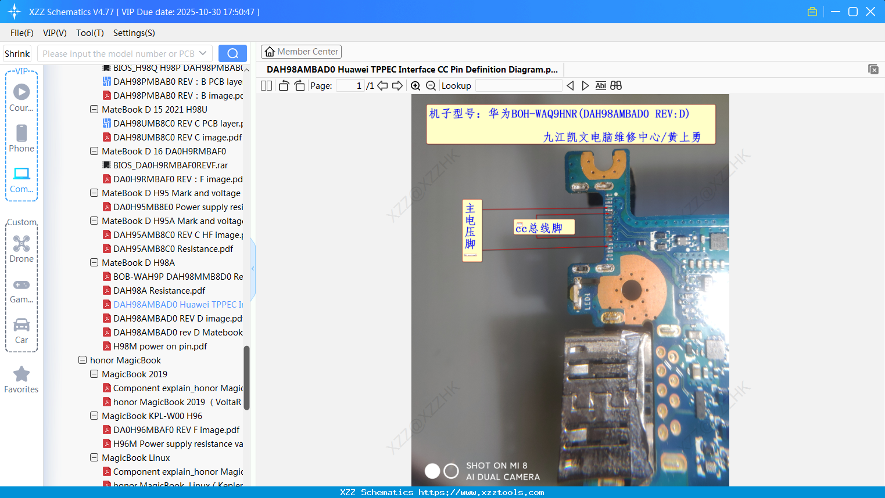
Task: Collapse MateBook D H95 Mark and voltage node
Action: 94,193
